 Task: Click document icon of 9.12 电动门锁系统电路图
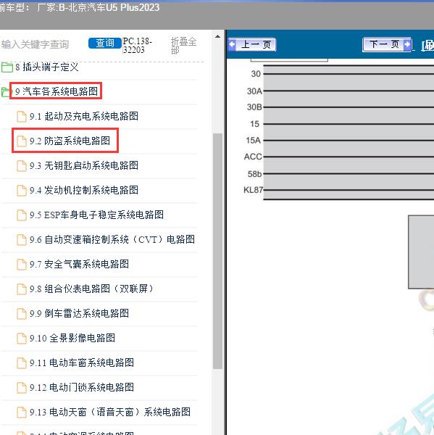pyautogui.click(x=22, y=388)
